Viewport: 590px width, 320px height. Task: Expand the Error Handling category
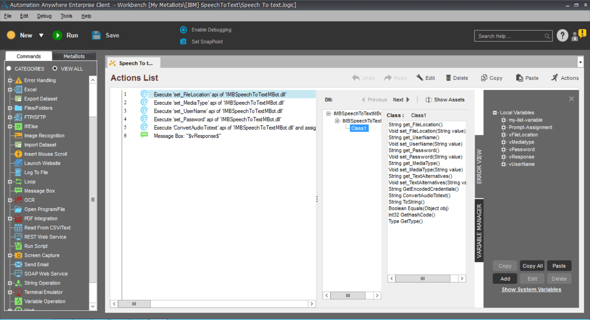pos(10,80)
